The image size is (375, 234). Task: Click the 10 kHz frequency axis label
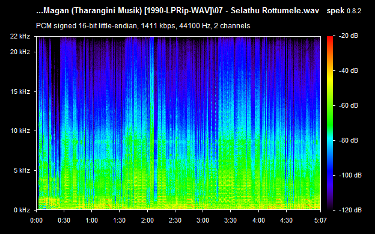pyautogui.click(x=20, y=131)
